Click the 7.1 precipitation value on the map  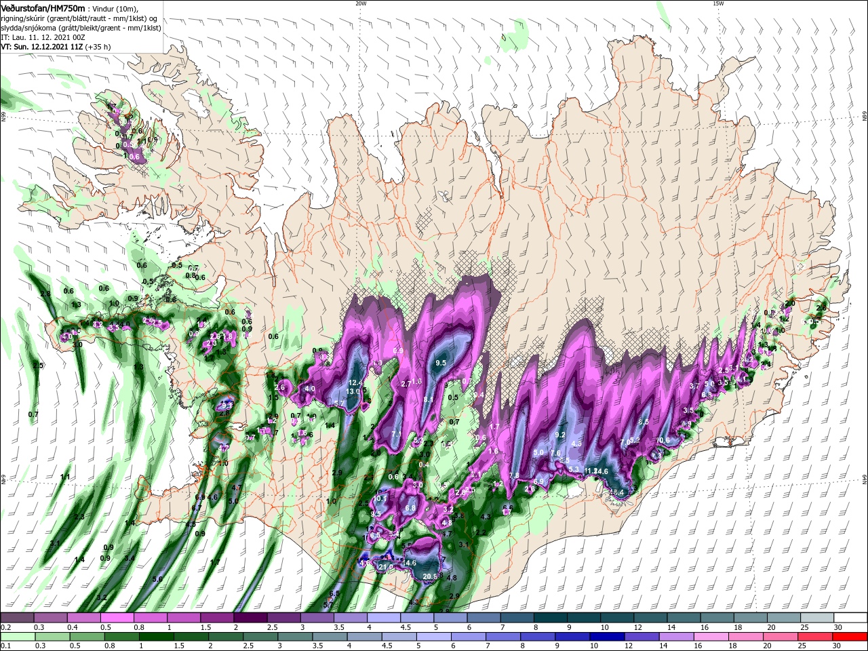[397, 434]
